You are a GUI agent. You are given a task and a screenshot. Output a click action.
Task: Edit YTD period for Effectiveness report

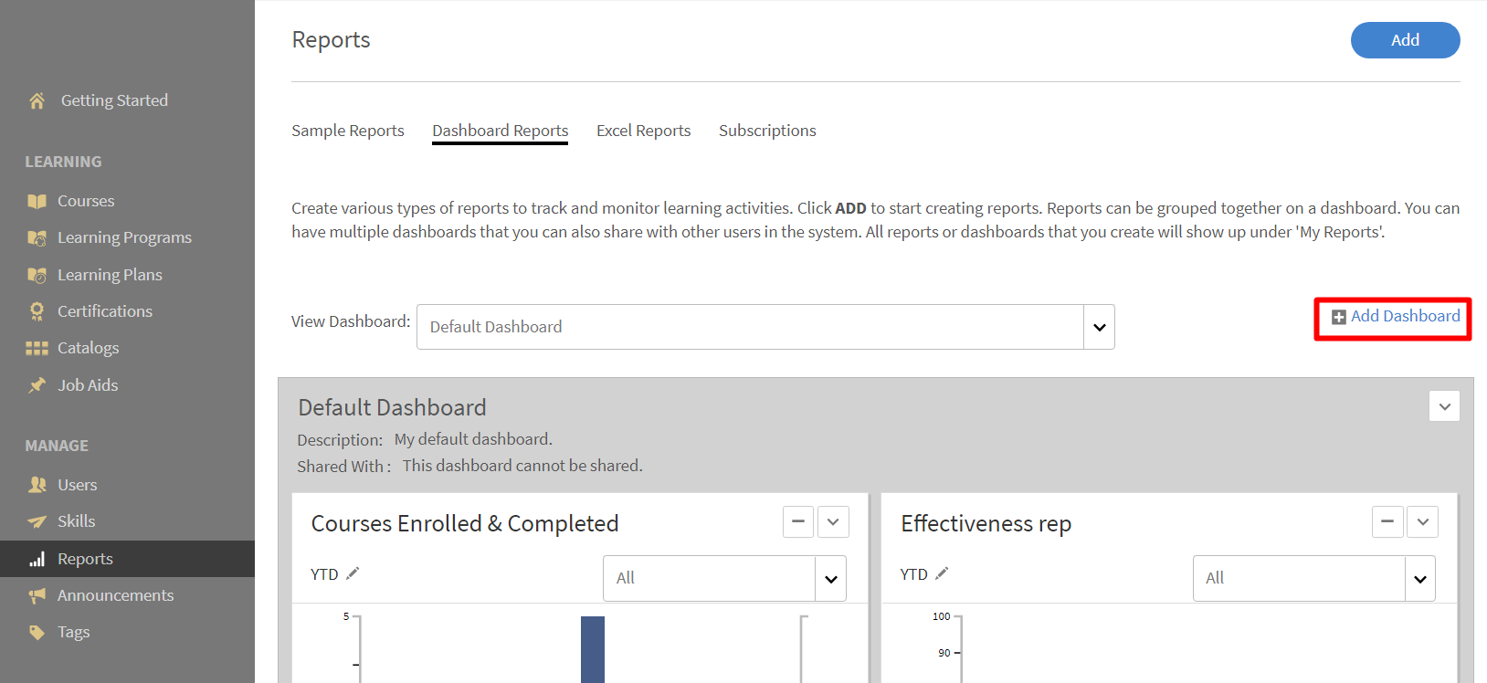pos(942,573)
